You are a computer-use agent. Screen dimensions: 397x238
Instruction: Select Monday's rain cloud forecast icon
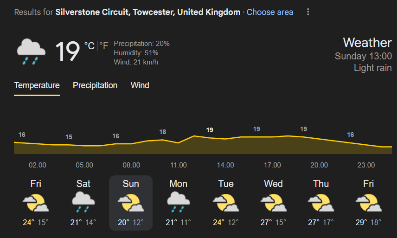pos(178,202)
